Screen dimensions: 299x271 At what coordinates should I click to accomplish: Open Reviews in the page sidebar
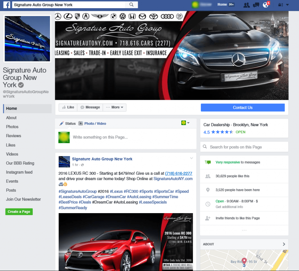pos(13,136)
